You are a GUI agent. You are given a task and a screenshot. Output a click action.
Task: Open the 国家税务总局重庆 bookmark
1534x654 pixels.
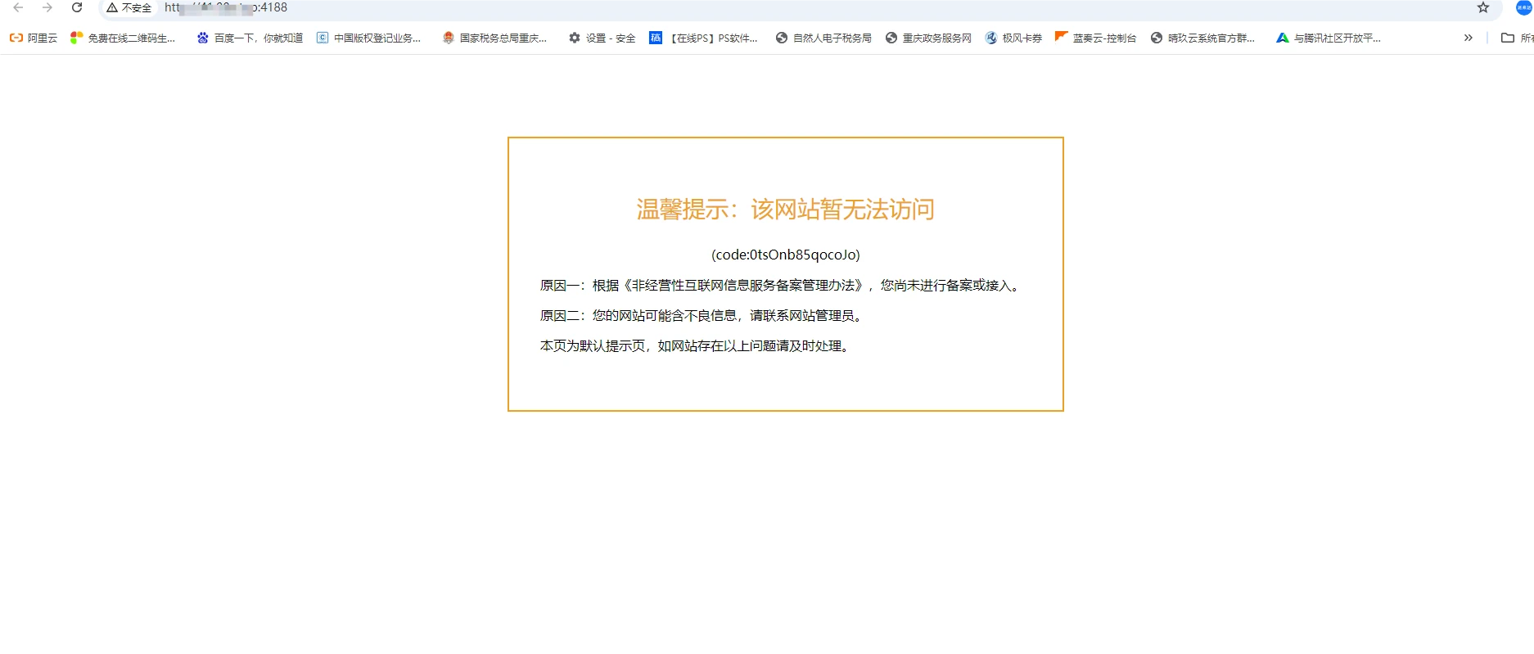click(x=494, y=38)
